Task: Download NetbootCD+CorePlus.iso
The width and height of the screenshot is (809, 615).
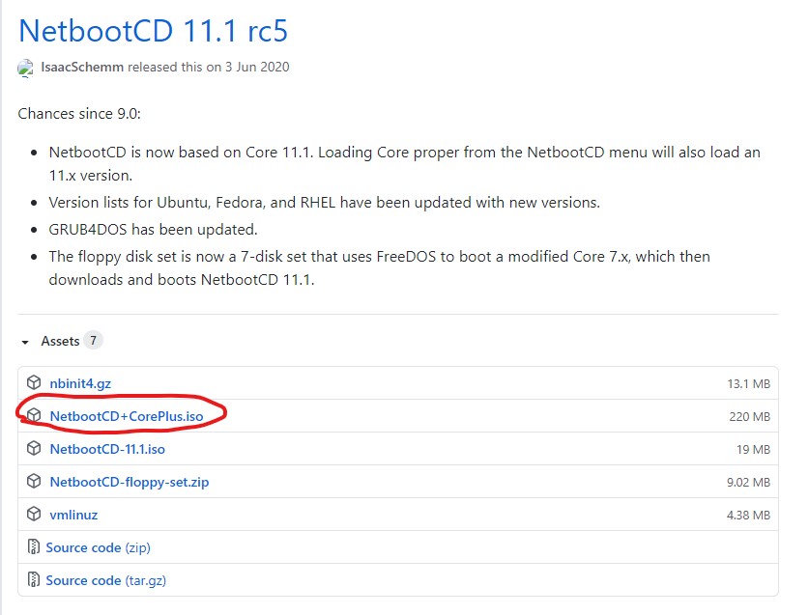Action: coord(127,416)
